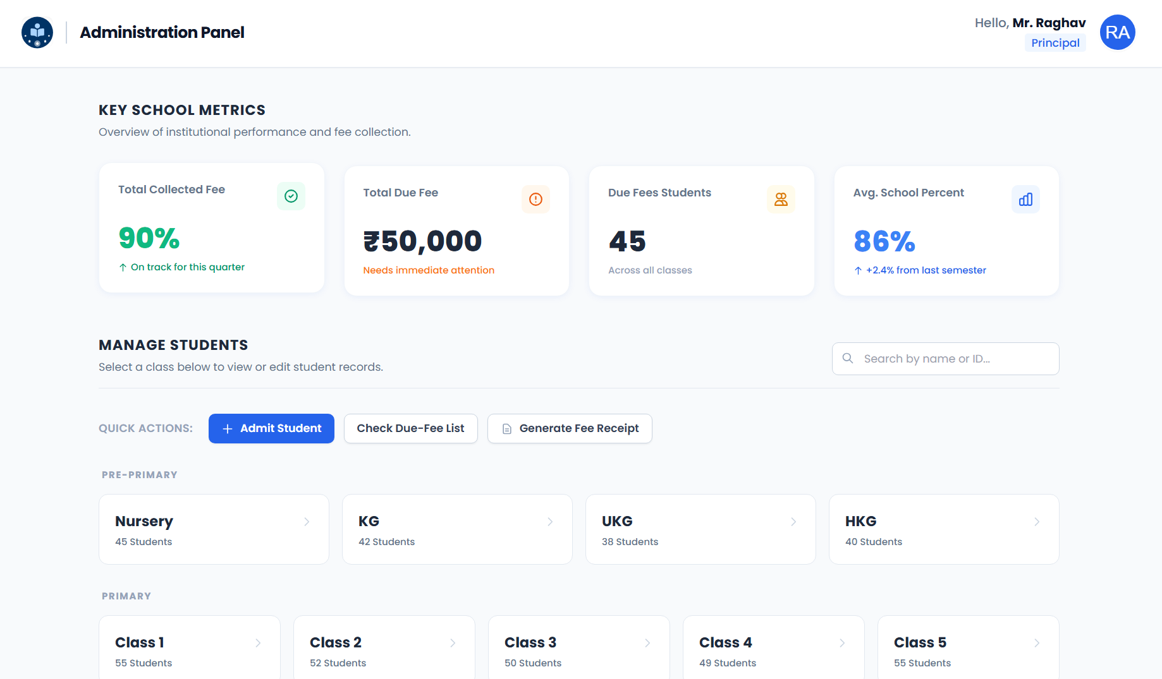Image resolution: width=1162 pixels, height=679 pixels.
Task: Expand the Class 3 card chevron
Action: (x=647, y=642)
